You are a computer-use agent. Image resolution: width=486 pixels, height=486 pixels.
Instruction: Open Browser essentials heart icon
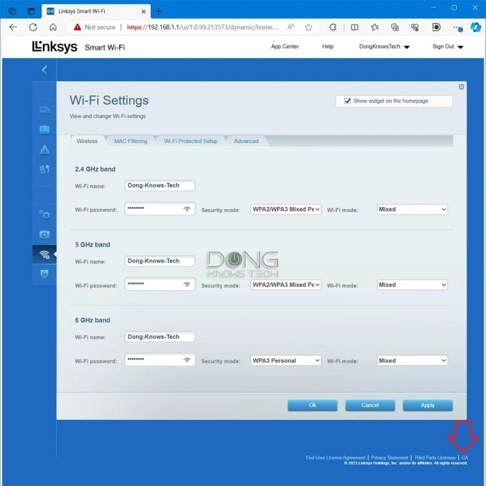click(415, 27)
